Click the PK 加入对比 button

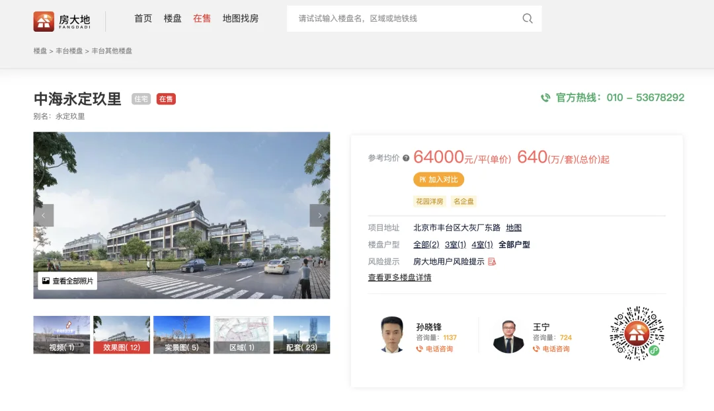[x=438, y=180]
